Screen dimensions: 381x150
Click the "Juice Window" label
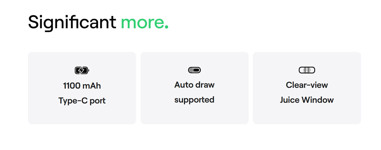pyautogui.click(x=307, y=100)
